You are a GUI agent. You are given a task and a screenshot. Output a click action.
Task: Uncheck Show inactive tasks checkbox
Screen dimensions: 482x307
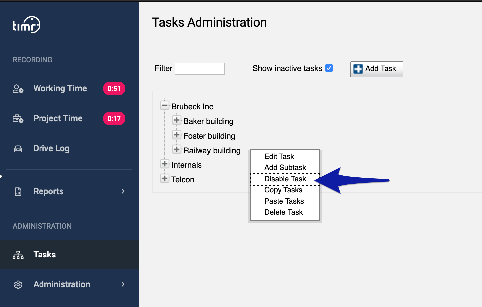coord(329,68)
